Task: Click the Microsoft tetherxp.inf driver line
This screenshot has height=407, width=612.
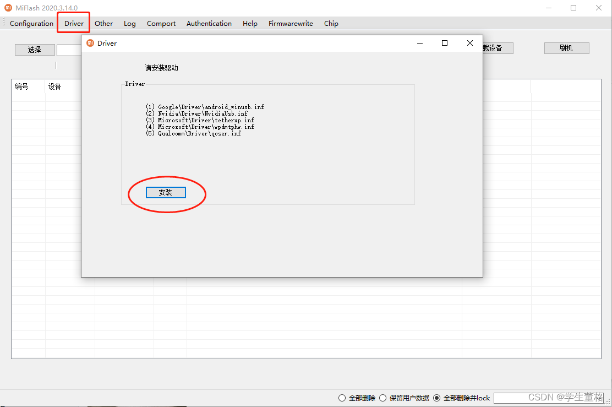Action: [x=200, y=120]
